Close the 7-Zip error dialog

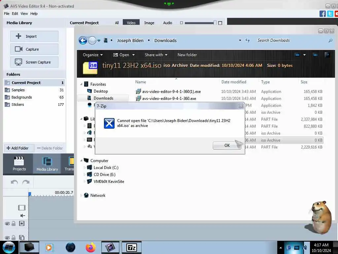(241, 106)
